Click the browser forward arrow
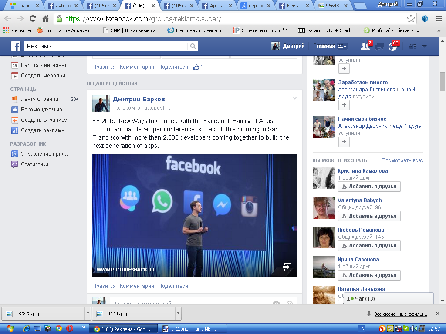Screen dimensions: 446x334 (x=20, y=19)
